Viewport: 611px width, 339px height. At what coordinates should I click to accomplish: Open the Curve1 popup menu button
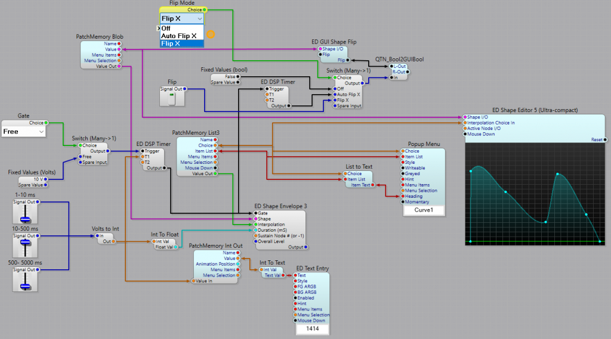tap(423, 210)
